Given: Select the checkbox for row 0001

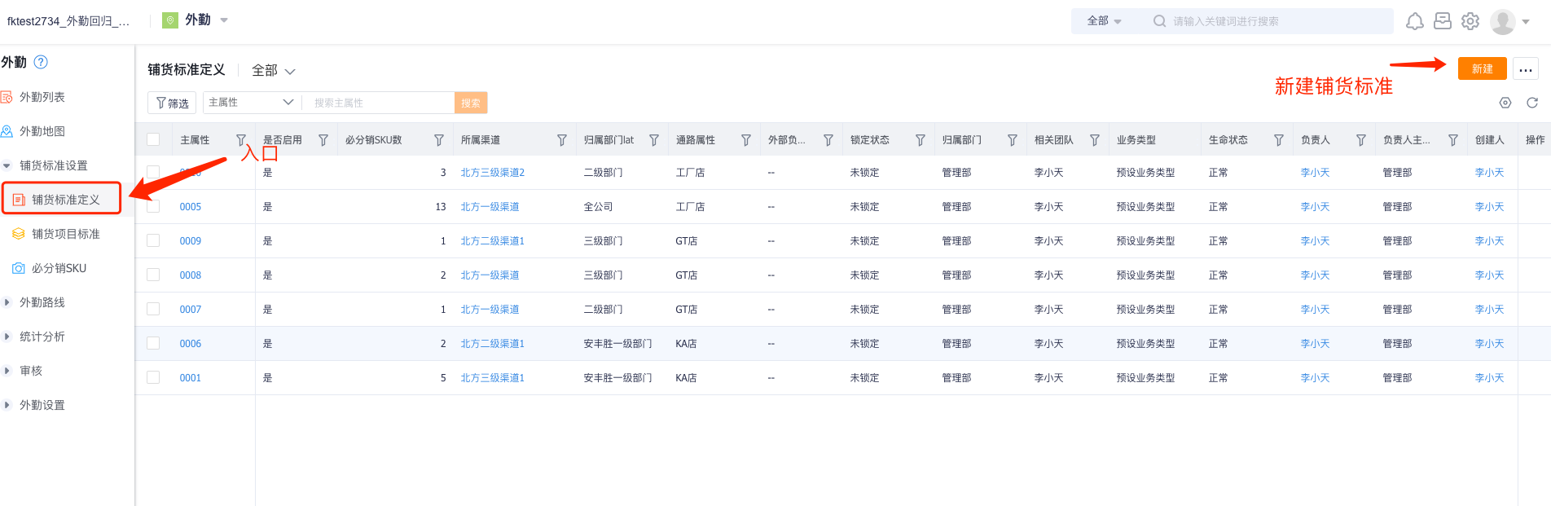Looking at the screenshot, I should pyautogui.click(x=153, y=377).
